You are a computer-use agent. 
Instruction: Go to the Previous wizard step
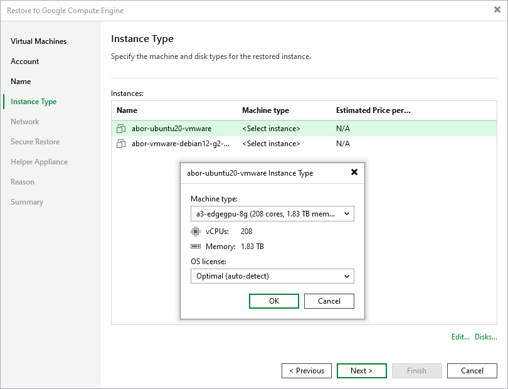tap(307, 371)
